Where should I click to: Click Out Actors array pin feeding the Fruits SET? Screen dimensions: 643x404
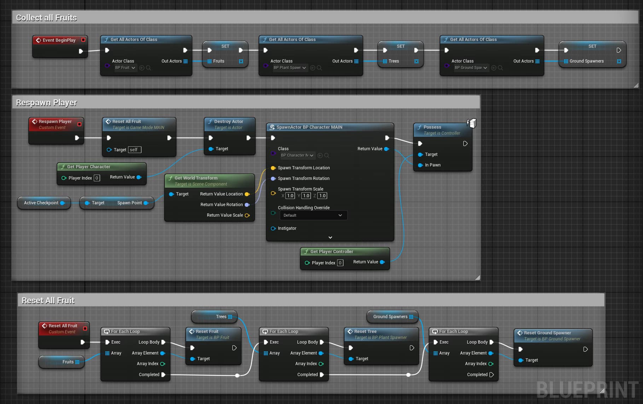point(185,61)
